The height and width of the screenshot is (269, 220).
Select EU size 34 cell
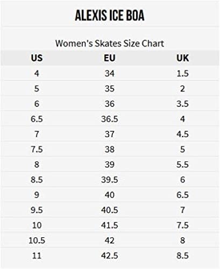pos(110,73)
